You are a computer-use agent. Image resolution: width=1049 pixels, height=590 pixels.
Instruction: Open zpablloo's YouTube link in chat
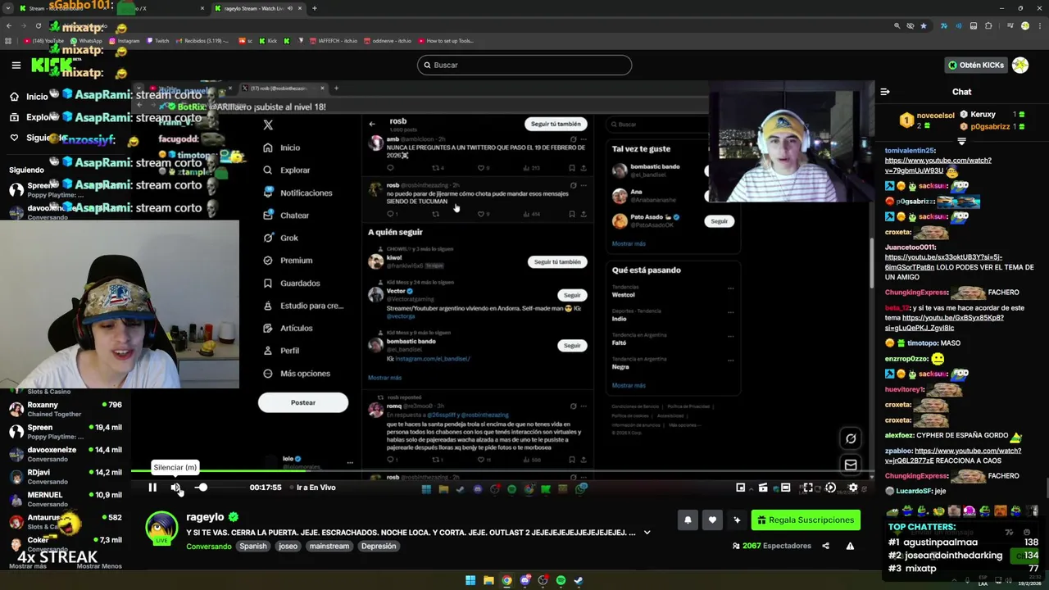tap(953, 456)
